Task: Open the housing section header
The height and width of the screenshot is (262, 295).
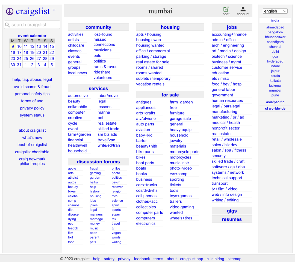Action: click(x=170, y=27)
